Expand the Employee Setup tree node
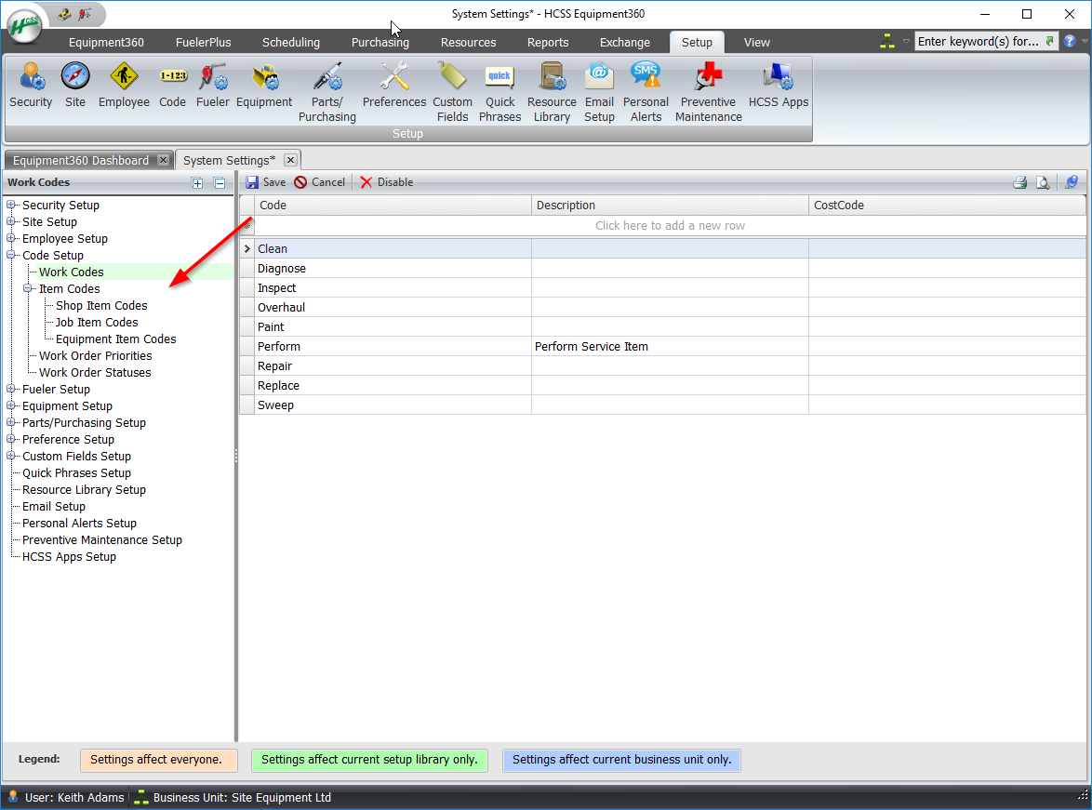Image resolution: width=1092 pixels, height=810 pixels. pos(11,238)
